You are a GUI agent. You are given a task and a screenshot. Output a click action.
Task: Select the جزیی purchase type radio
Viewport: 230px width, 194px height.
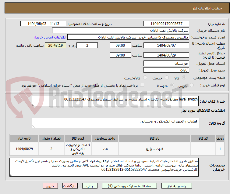click(x=192, y=85)
